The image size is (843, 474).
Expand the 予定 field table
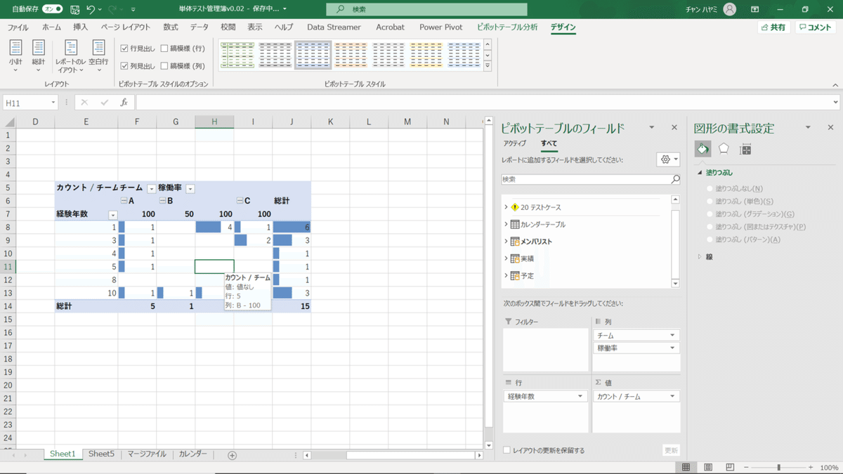tap(506, 276)
